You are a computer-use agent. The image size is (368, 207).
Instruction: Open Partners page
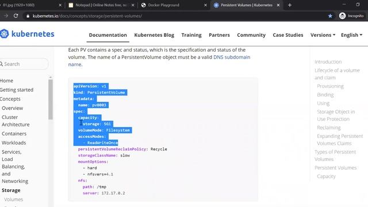pos(219,35)
